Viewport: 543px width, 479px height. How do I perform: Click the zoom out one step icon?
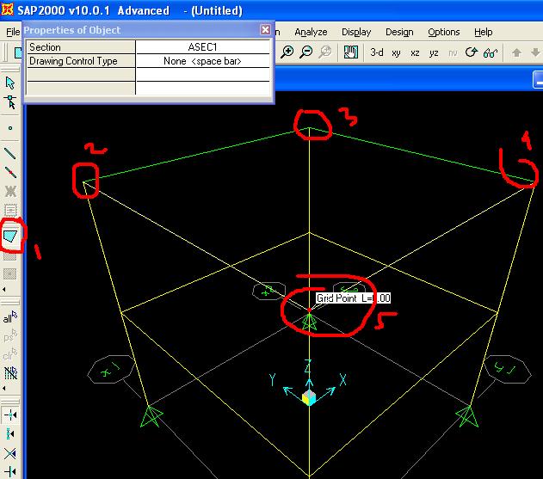click(306, 52)
